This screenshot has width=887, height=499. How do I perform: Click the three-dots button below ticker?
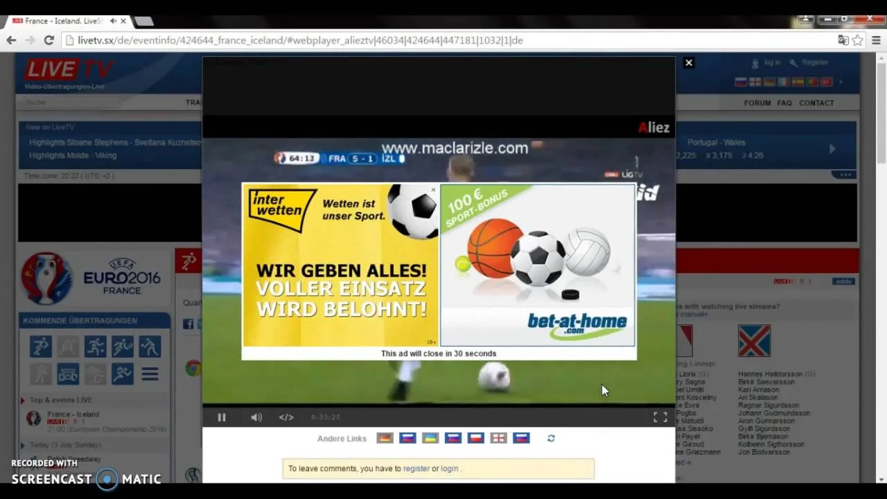[x=845, y=175]
